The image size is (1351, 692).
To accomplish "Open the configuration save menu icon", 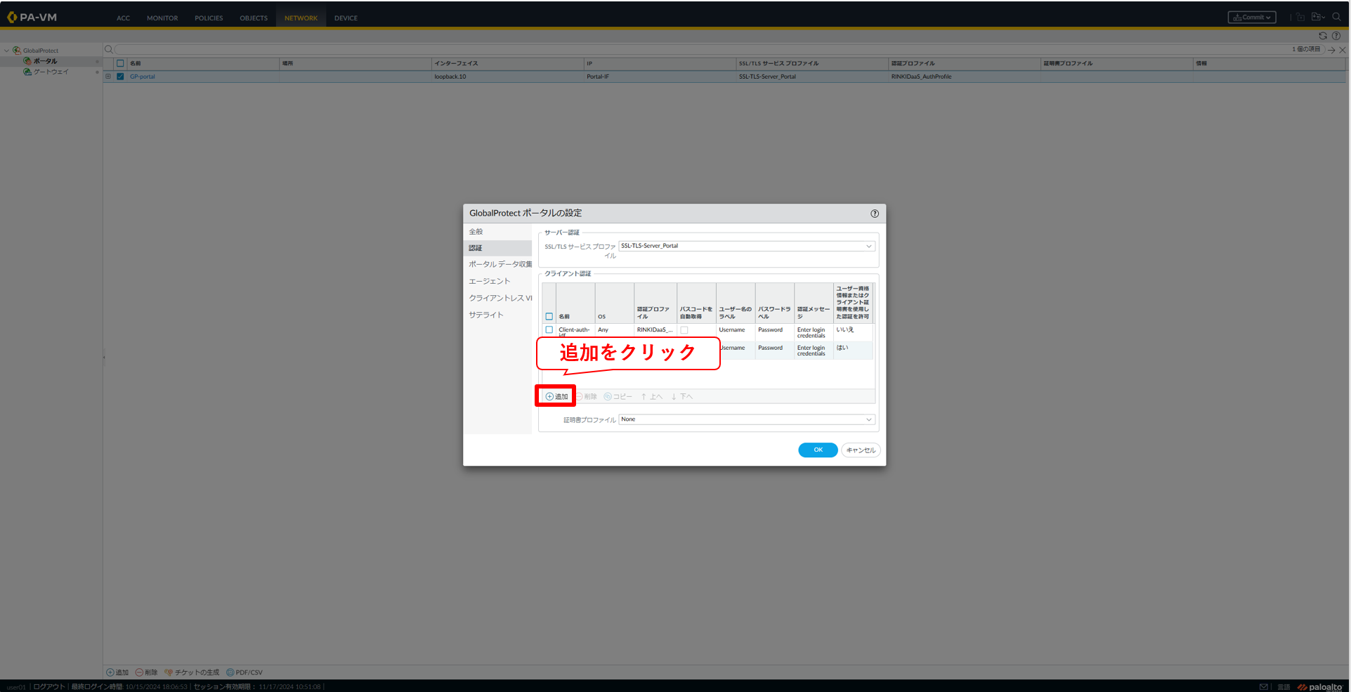I will coord(1318,17).
